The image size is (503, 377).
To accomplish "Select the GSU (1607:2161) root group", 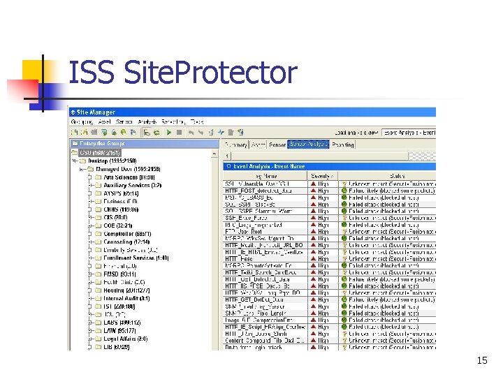I will point(100,153).
